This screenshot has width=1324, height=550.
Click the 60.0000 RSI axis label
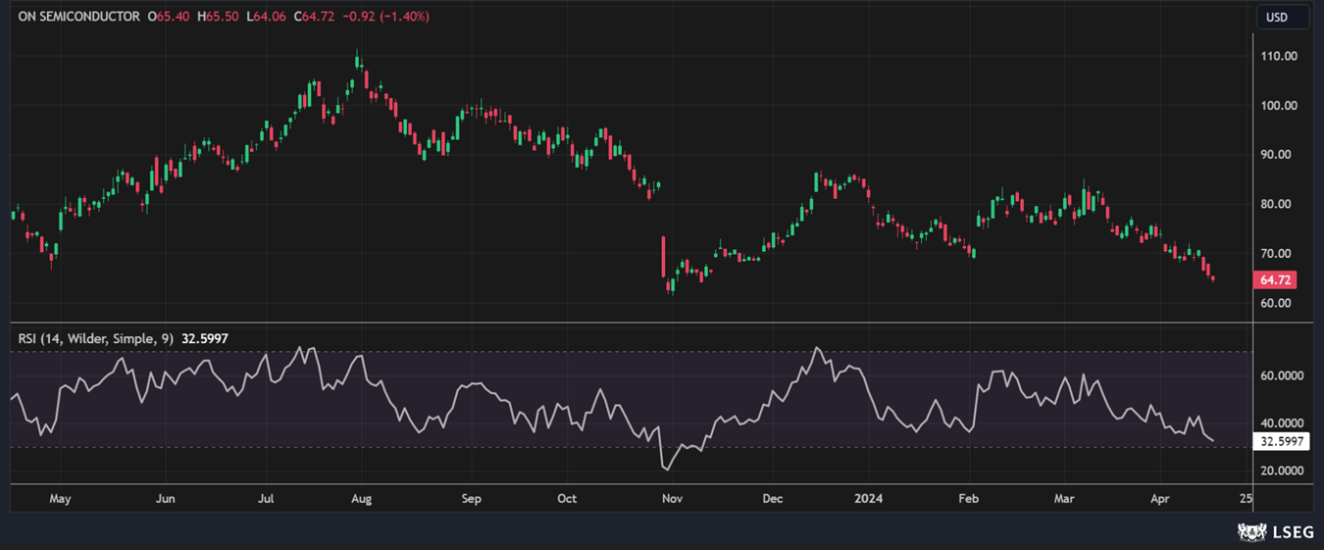pos(1283,375)
